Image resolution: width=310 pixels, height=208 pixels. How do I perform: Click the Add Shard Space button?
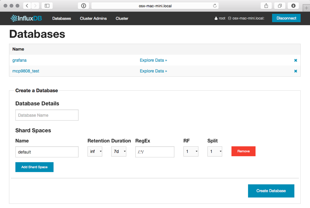(34, 167)
